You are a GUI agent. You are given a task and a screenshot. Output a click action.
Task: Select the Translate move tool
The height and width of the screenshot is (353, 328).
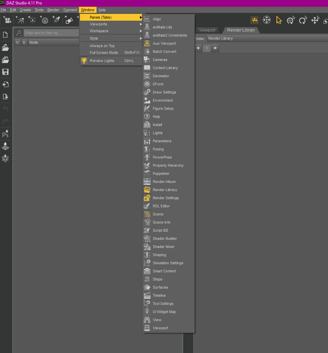[x=315, y=20]
